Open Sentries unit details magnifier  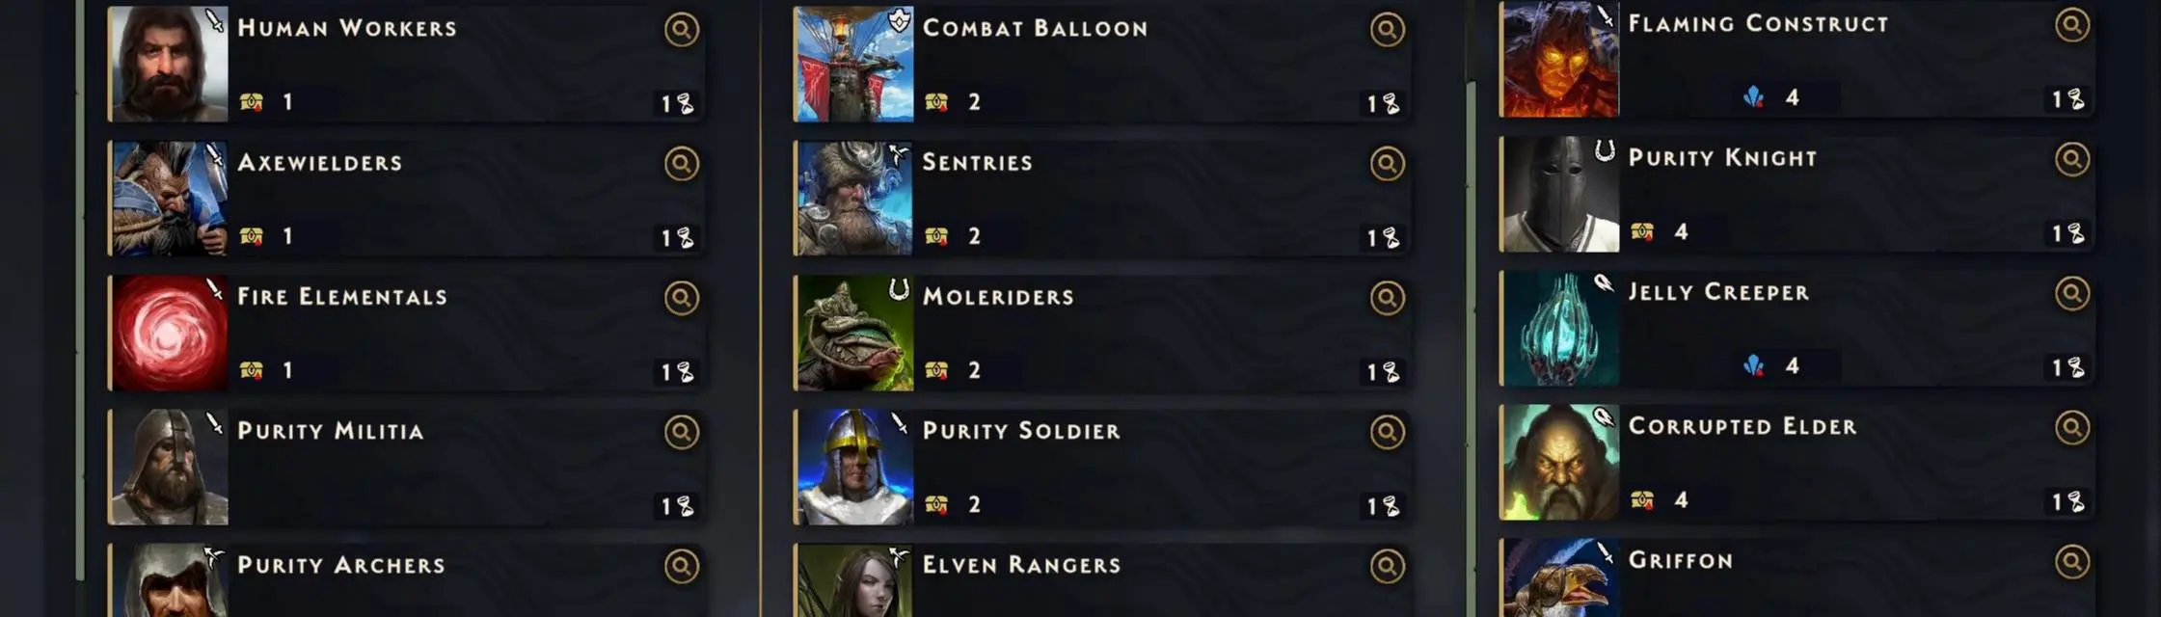[1387, 164]
